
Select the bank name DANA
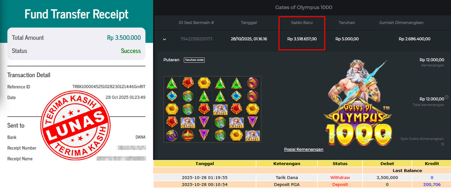coord(140,137)
